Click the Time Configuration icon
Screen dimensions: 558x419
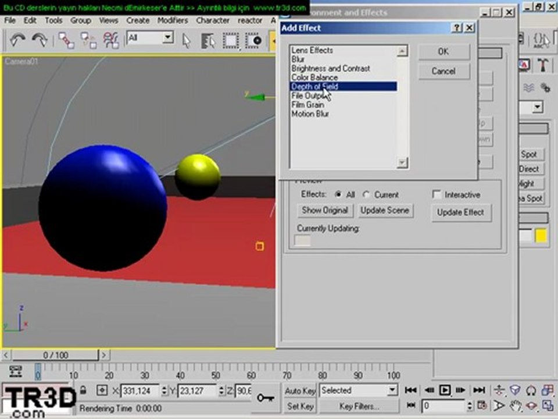click(482, 406)
